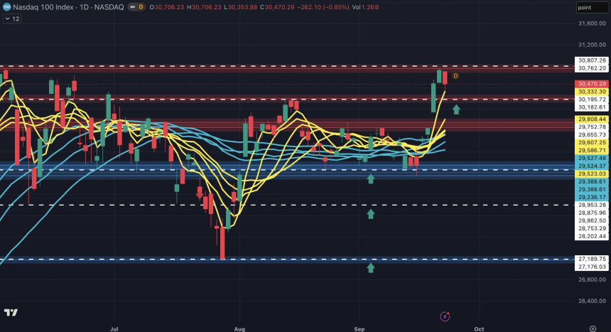Click the Sep label on time axis

click(x=359, y=329)
